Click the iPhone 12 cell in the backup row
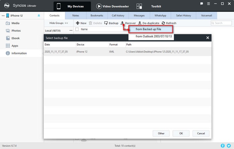This screenshot has width=234, height=149. tap(82, 52)
